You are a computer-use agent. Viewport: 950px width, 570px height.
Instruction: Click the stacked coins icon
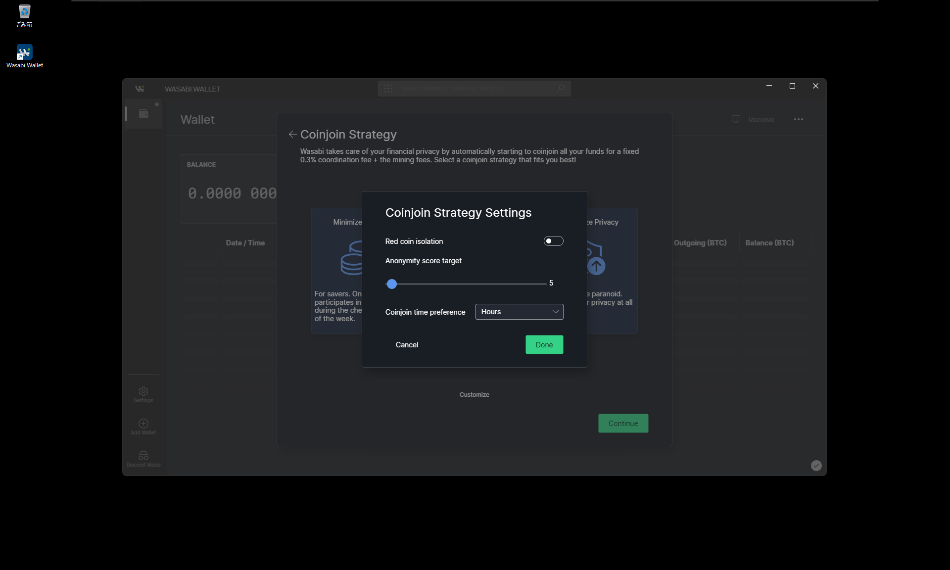tap(352, 258)
